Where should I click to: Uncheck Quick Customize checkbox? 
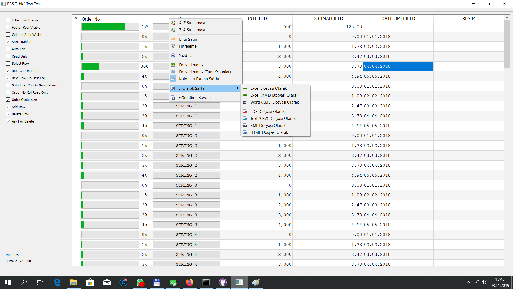pyautogui.click(x=8, y=100)
